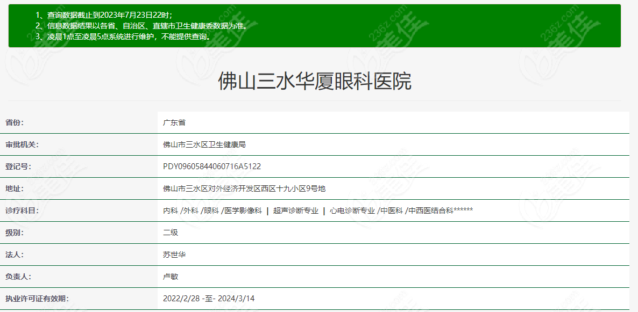Select the 登记号 label
Image resolution: width=638 pixels, height=312 pixels.
(x=18, y=166)
